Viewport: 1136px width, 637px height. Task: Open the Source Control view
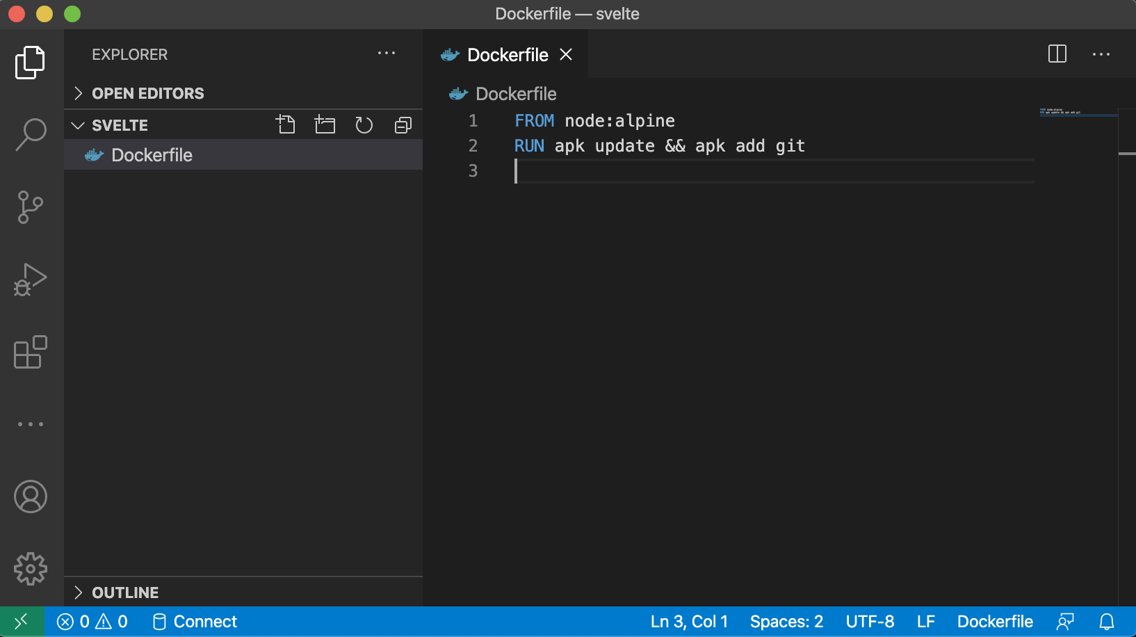coord(30,207)
